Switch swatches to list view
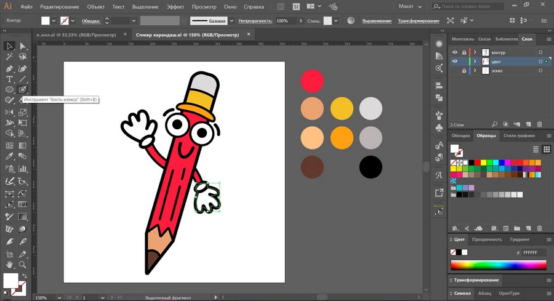Viewport: 554px width, 301px height. tap(536, 150)
